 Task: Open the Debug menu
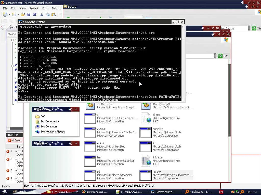56,8
